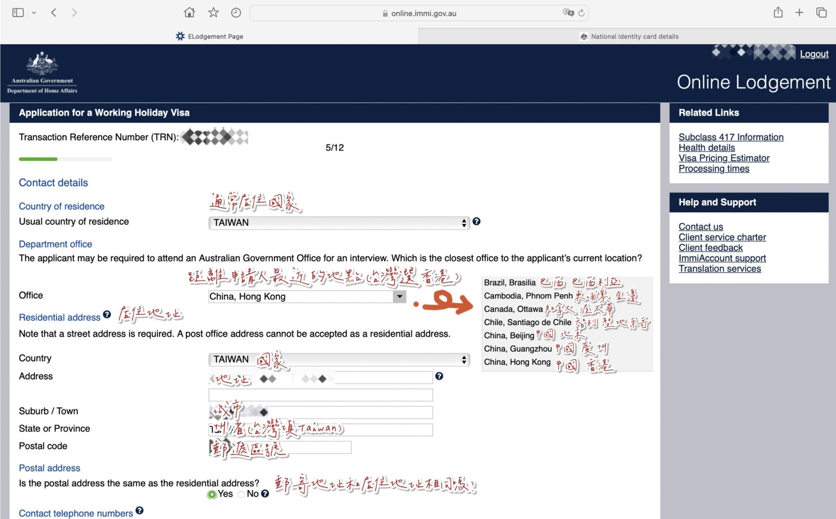836x519 pixels.
Task: Click the translate icon in address bar
Action: click(x=568, y=13)
